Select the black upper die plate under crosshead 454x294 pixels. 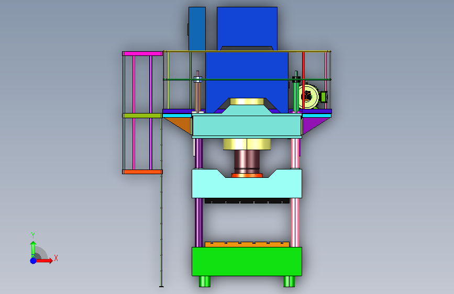(247, 201)
